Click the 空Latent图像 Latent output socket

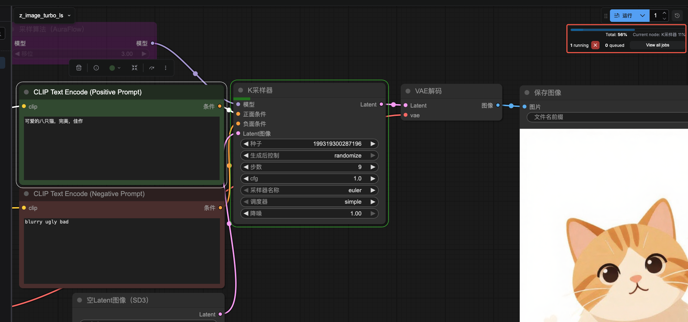(220, 314)
